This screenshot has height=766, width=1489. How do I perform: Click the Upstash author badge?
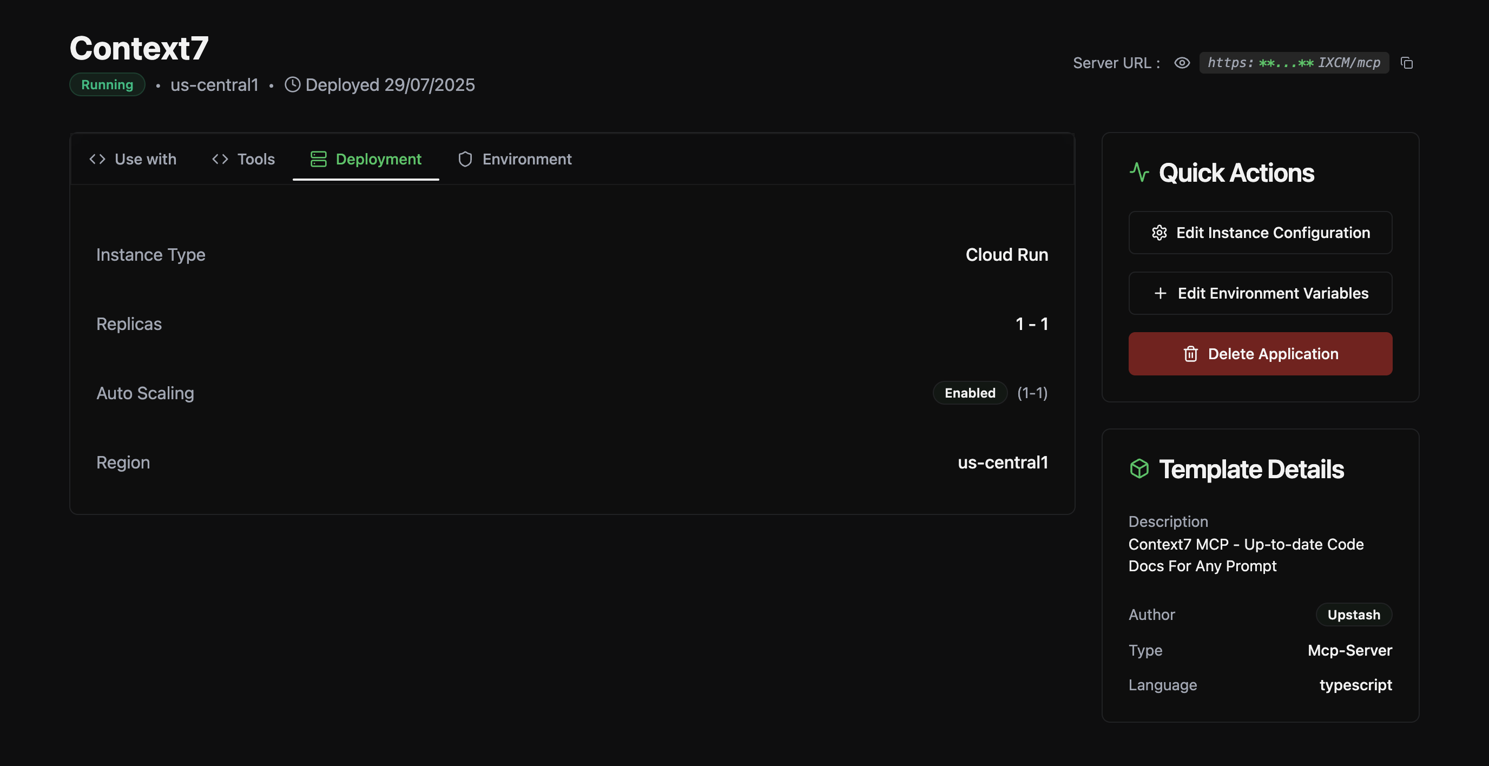click(1353, 615)
